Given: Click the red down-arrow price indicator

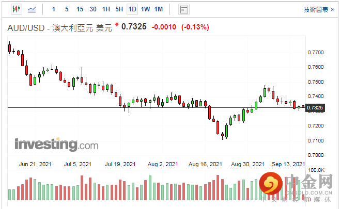Looking at the screenshot, I should pyautogui.click(x=117, y=25).
